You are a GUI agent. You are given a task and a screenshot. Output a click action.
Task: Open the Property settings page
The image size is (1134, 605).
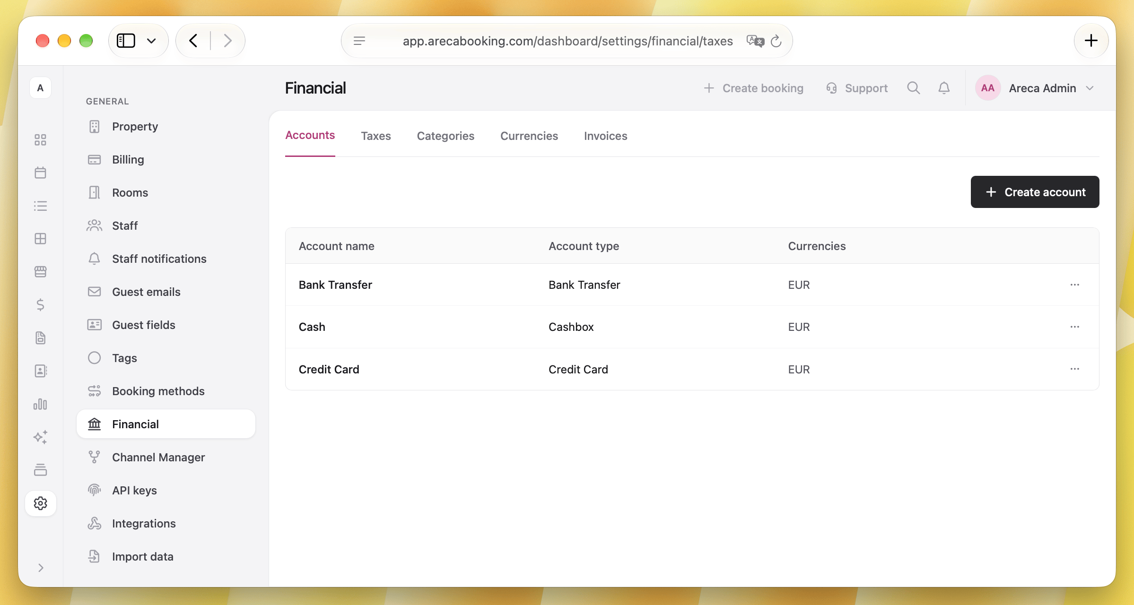tap(166, 126)
